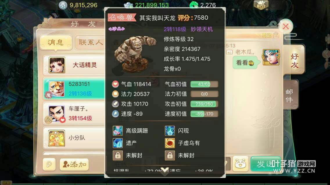Click the 添加 friend button
Screen dimensions: 330x185
(74, 164)
